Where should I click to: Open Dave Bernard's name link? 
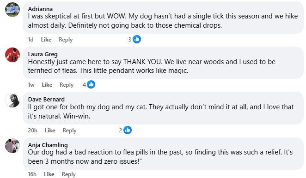tap(46, 99)
